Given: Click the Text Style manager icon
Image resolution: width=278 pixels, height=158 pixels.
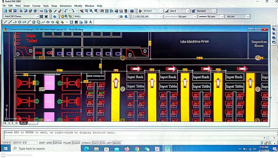Looking at the screenshot, I should coord(140,11).
